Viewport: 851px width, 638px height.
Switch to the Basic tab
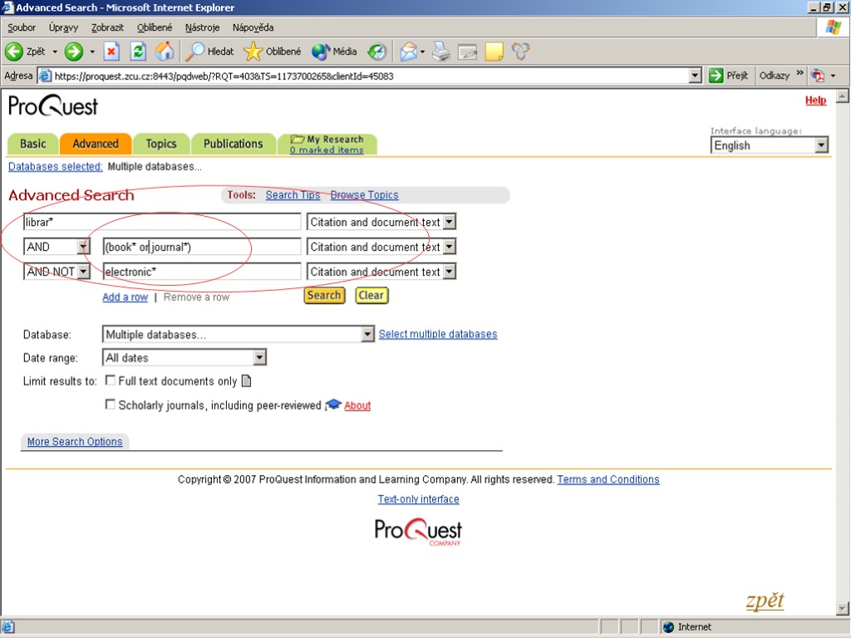point(32,144)
